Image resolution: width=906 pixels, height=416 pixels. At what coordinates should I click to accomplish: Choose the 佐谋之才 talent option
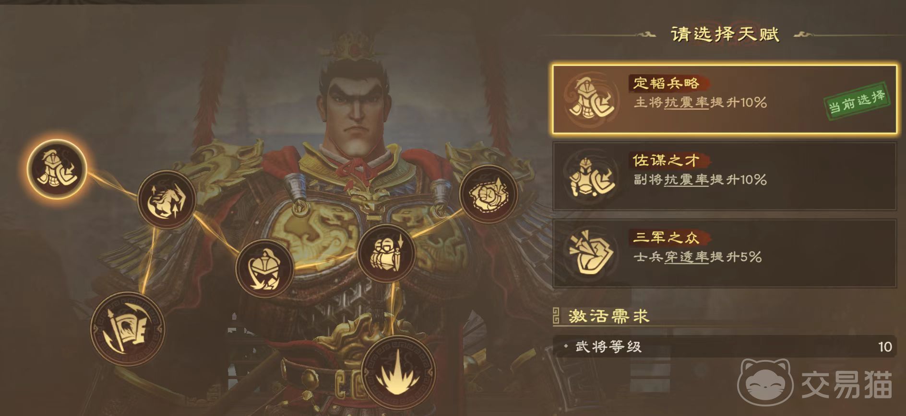click(x=725, y=176)
